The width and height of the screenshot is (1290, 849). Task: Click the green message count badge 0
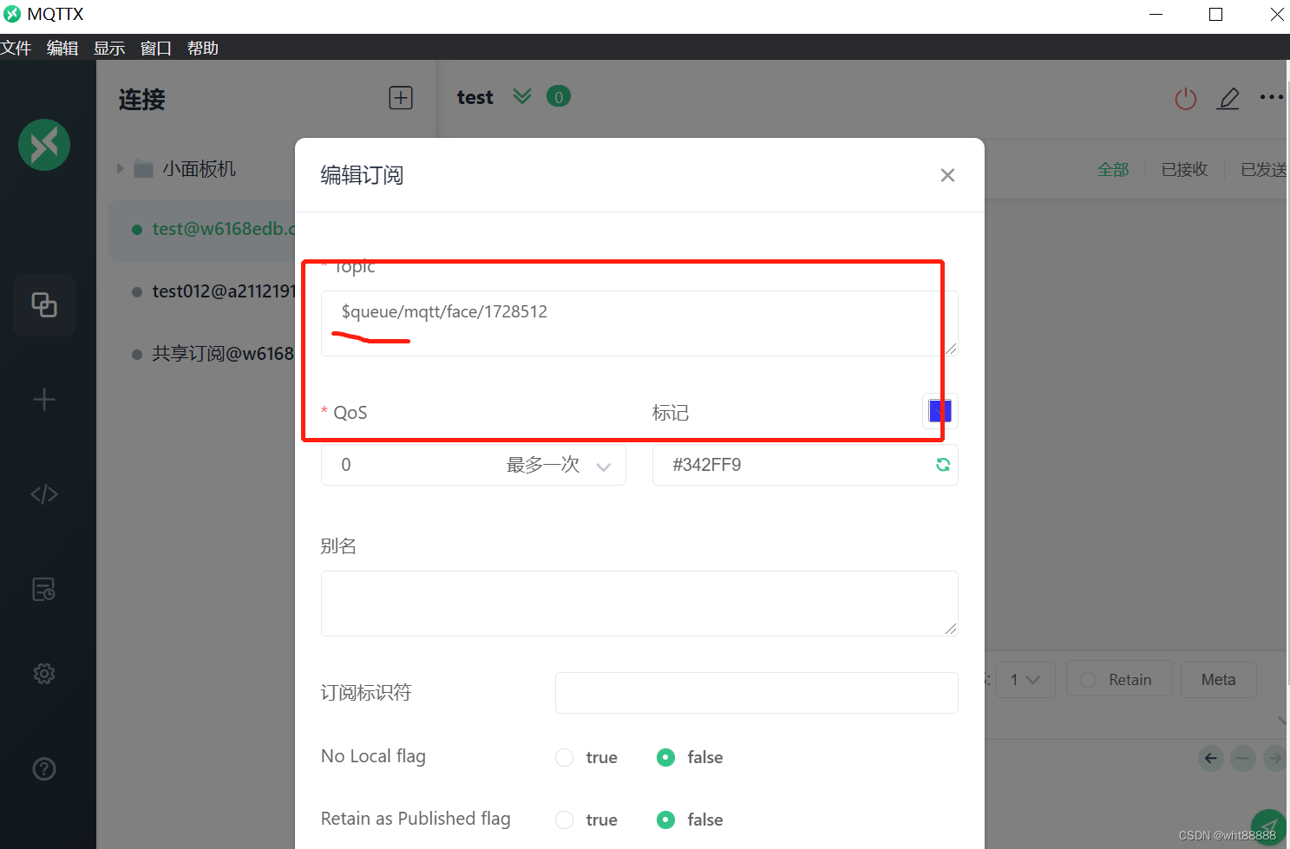click(559, 97)
